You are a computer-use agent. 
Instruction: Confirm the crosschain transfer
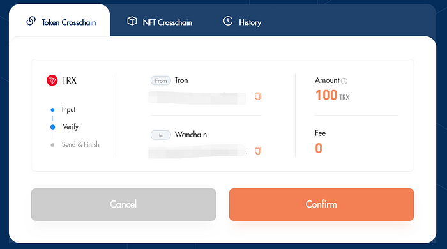[321, 204]
